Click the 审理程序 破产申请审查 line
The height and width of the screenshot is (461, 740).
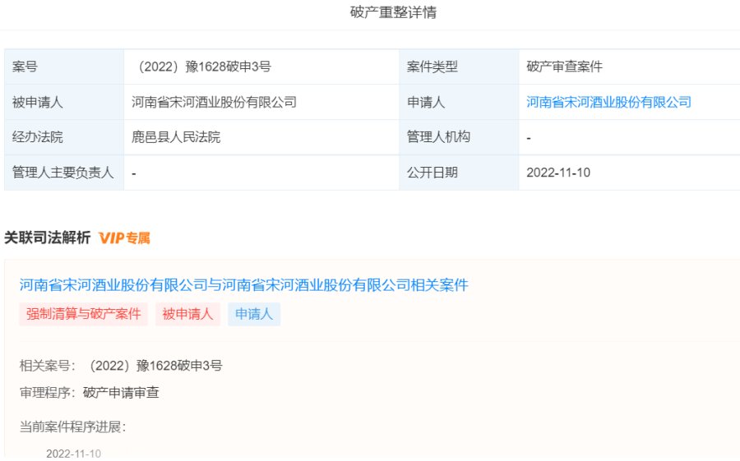90,393
